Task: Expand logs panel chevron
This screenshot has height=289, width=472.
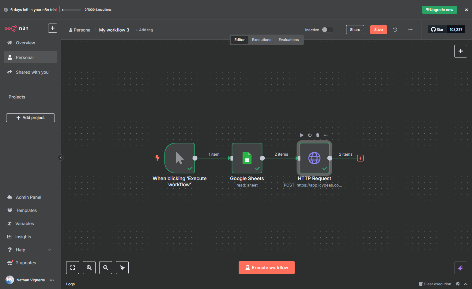Action: click(x=466, y=284)
